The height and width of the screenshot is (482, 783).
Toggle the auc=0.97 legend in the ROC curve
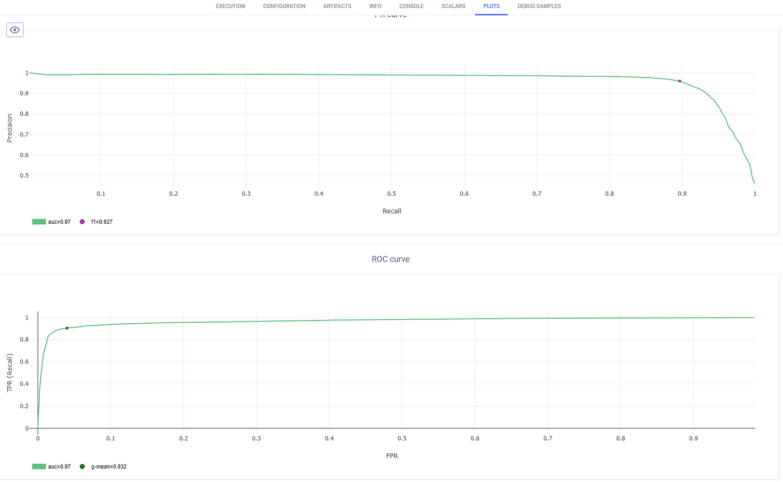tap(51, 466)
